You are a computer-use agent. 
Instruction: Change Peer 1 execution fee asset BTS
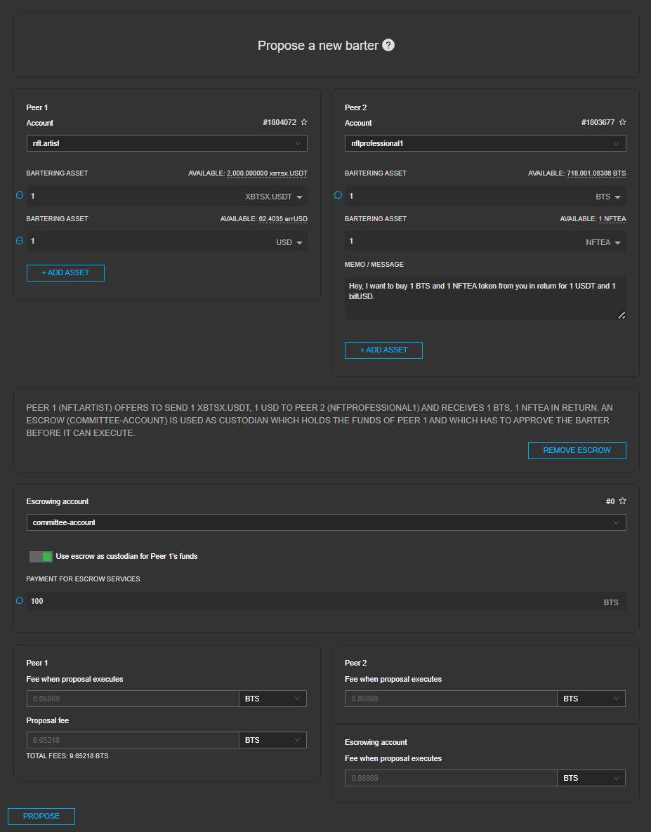click(272, 699)
